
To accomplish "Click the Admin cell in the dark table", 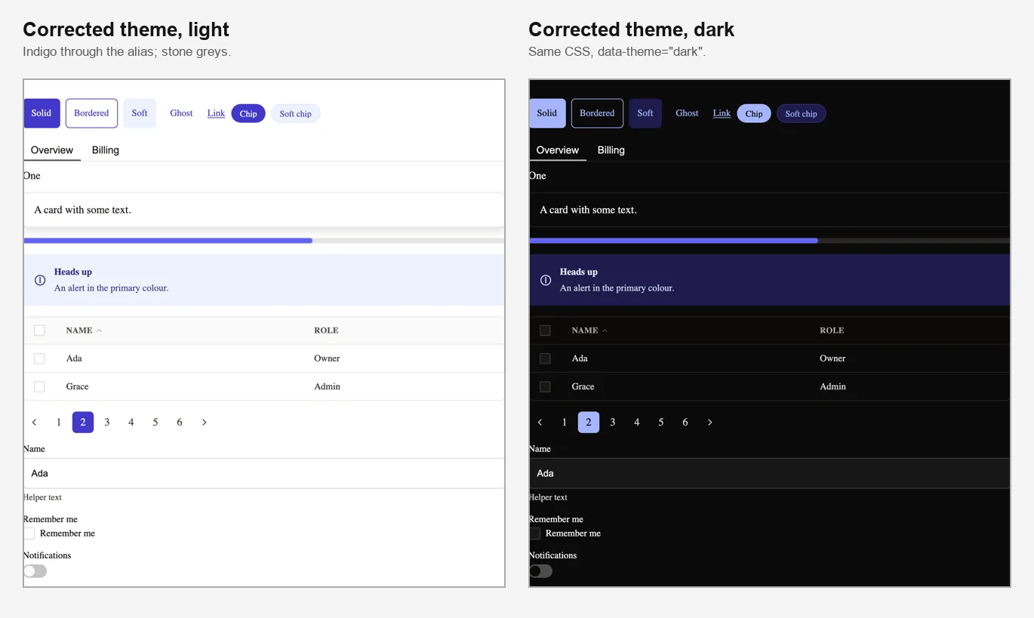I will coord(832,386).
